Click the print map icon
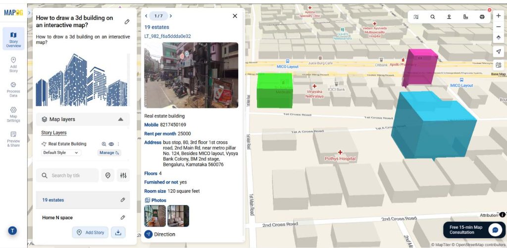 click(482, 17)
